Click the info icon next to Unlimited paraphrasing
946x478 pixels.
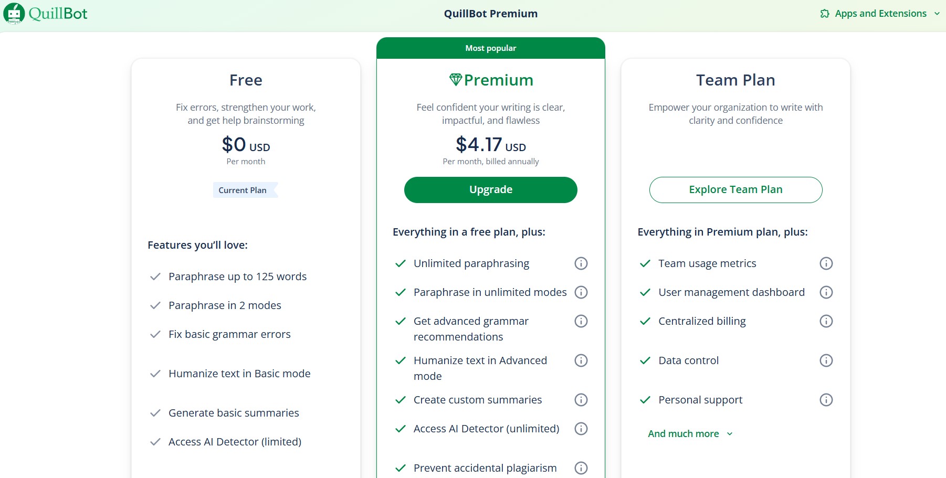[581, 263]
